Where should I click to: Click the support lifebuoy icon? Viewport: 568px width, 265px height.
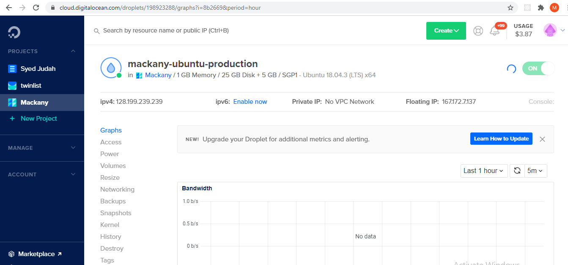(478, 31)
